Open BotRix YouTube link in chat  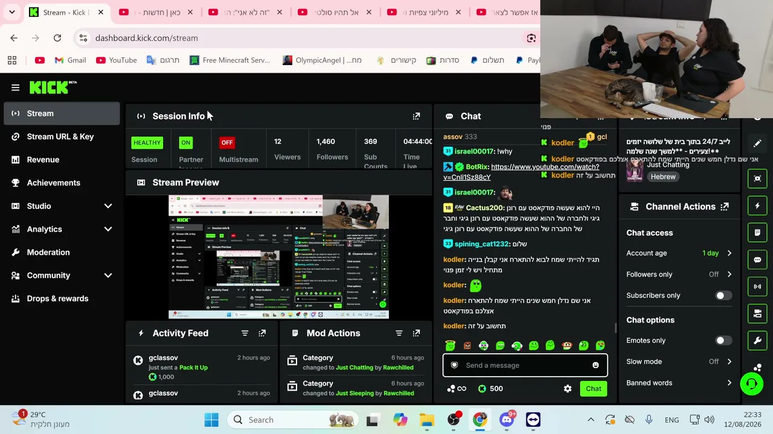click(521, 172)
